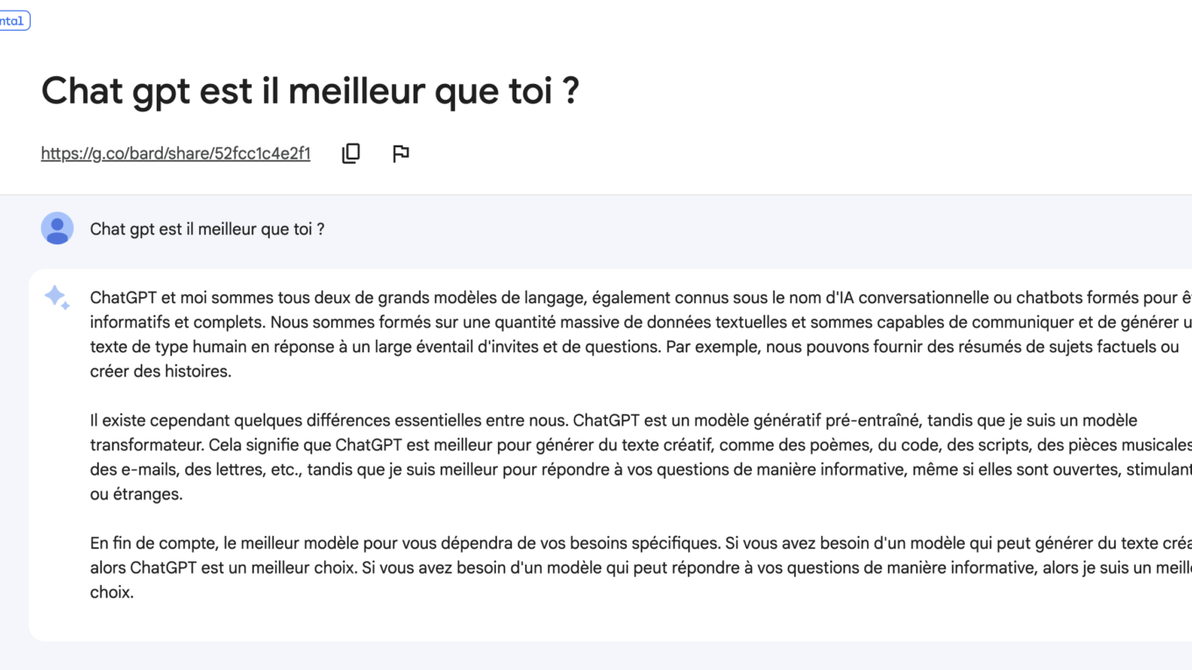Click the paragraph starting 'En fin de compte'
Image resolution: width=1192 pixels, height=670 pixels.
pos(641,568)
